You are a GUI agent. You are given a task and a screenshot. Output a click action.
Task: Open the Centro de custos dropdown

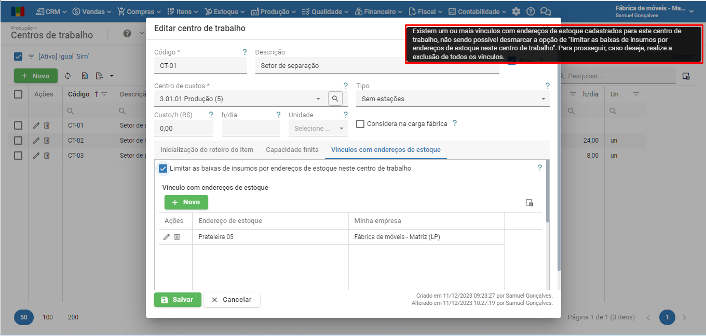318,99
